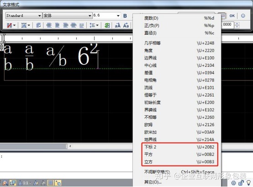The height and width of the screenshot is (187, 253).
Task: Insert the 不相等 not-equal symbol
Action: [179, 117]
